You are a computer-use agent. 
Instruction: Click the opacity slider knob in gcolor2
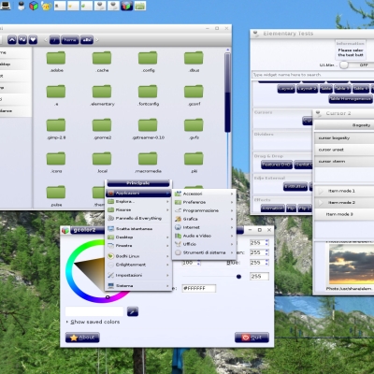point(238,277)
